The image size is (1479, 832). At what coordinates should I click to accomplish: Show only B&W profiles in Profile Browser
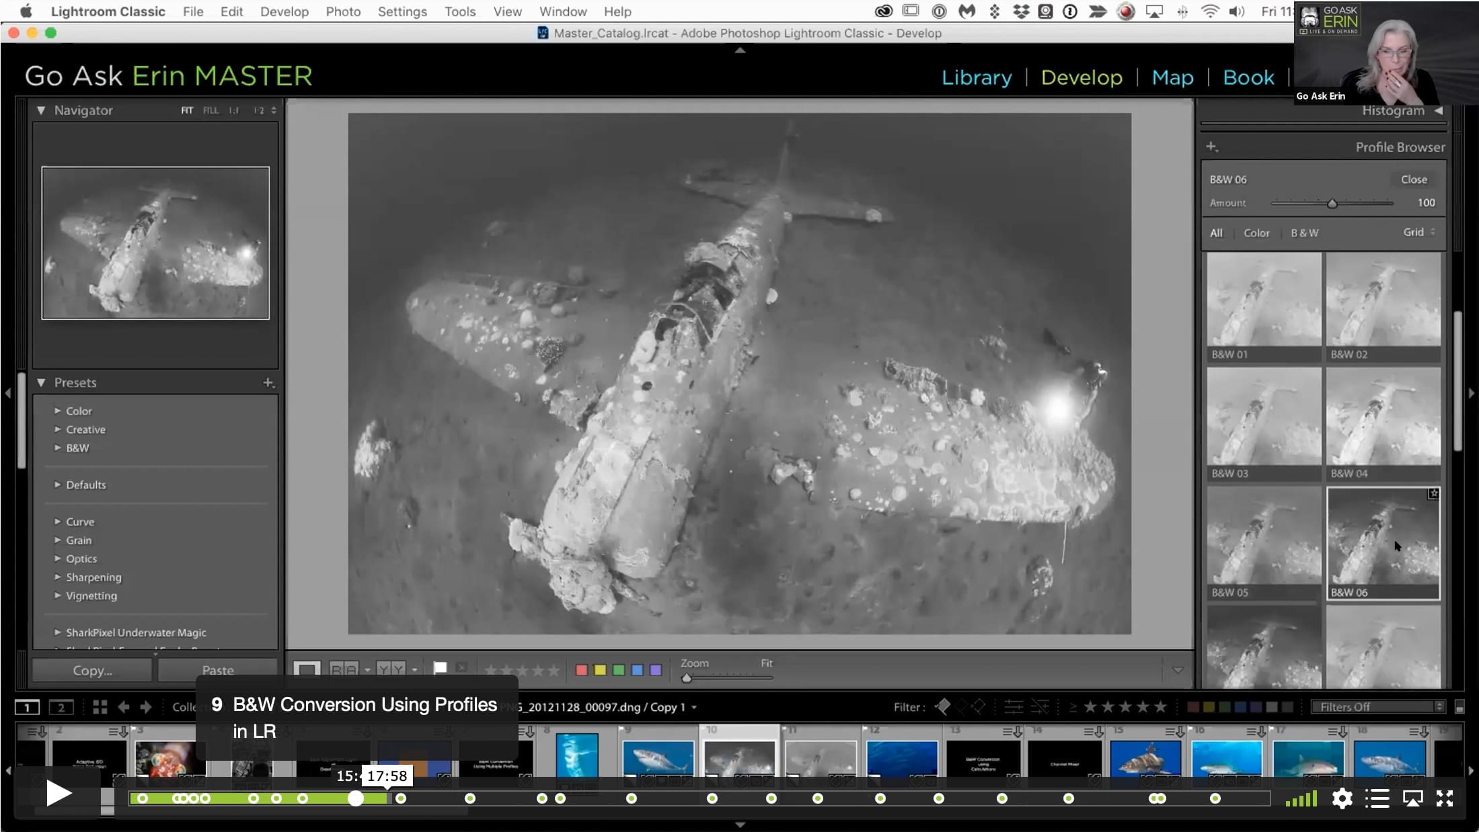point(1304,233)
